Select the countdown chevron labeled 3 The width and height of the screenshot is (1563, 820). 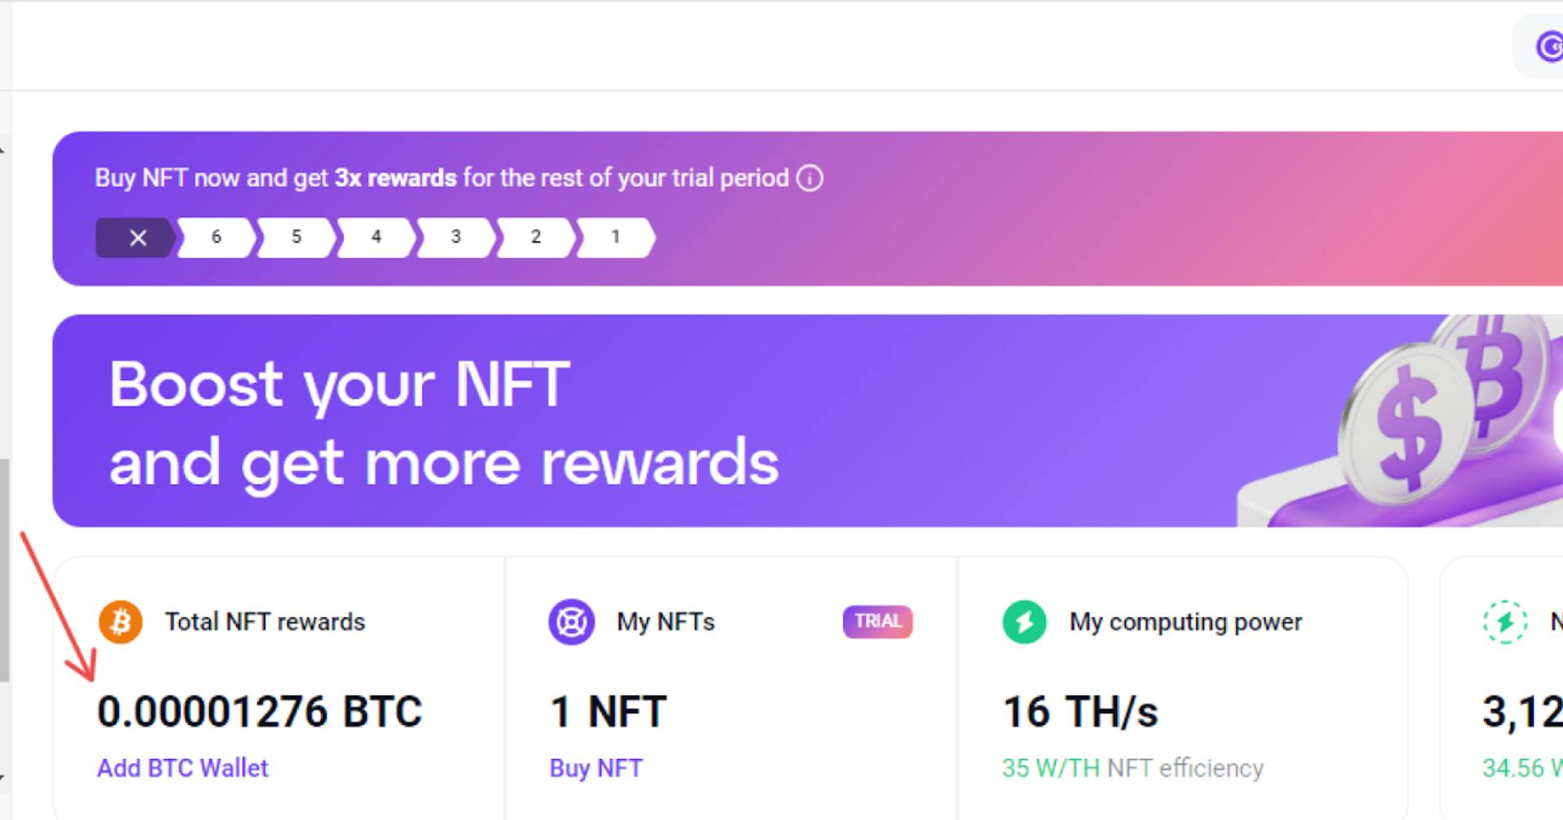[x=455, y=238]
